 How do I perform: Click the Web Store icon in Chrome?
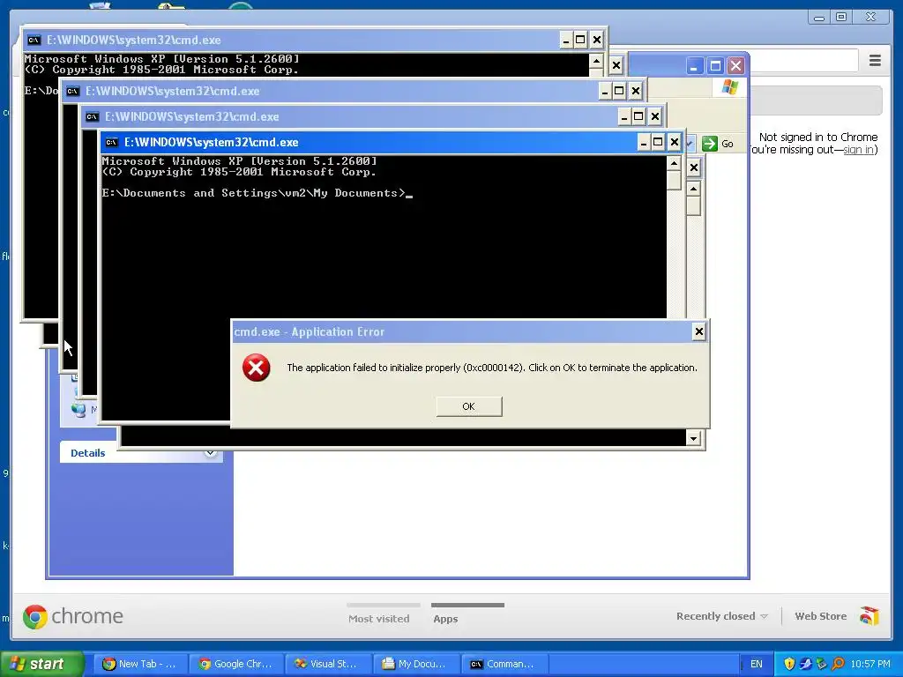[869, 616]
